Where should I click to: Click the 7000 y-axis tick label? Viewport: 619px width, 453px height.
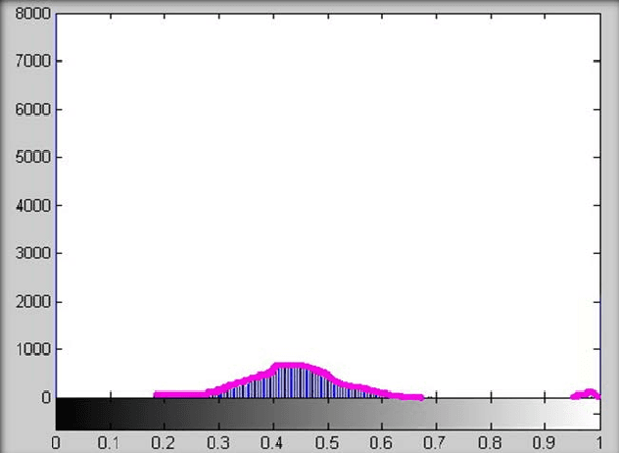[30, 61]
